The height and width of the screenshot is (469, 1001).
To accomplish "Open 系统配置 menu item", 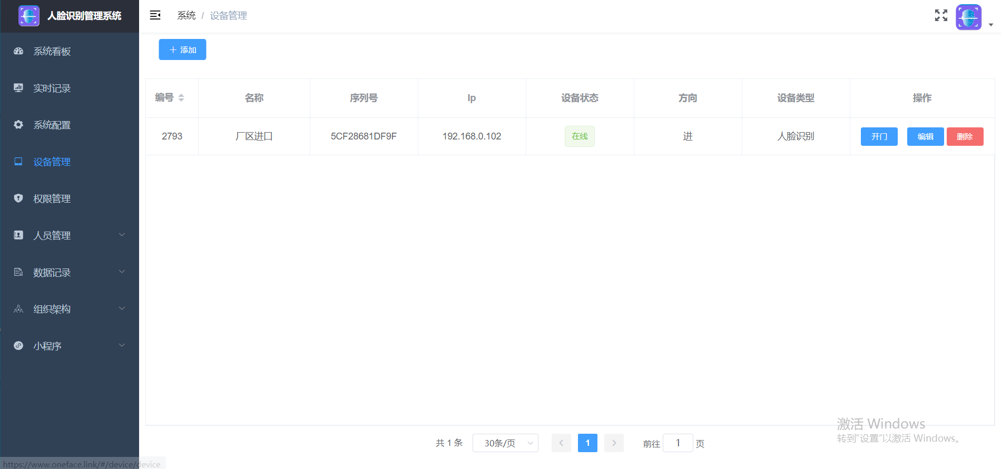I will point(70,125).
